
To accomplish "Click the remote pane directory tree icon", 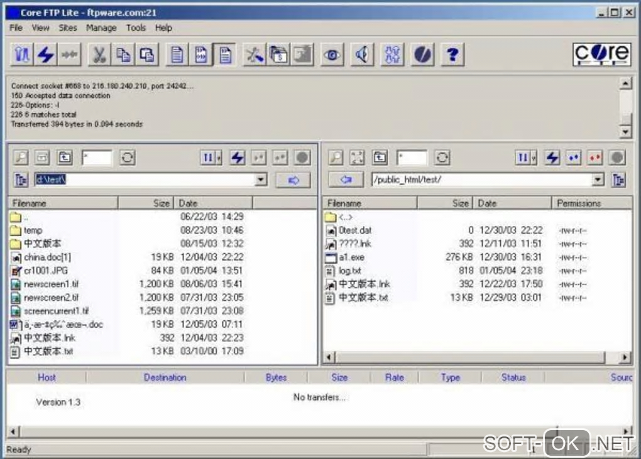I will pos(619,180).
